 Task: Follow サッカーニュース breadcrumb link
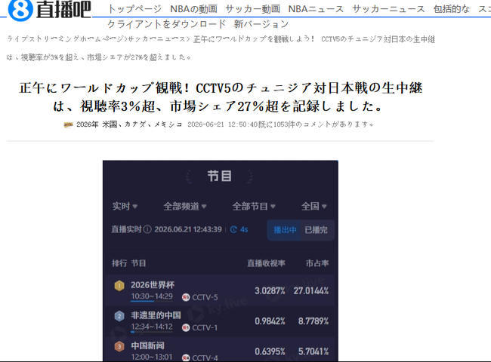click(156, 39)
